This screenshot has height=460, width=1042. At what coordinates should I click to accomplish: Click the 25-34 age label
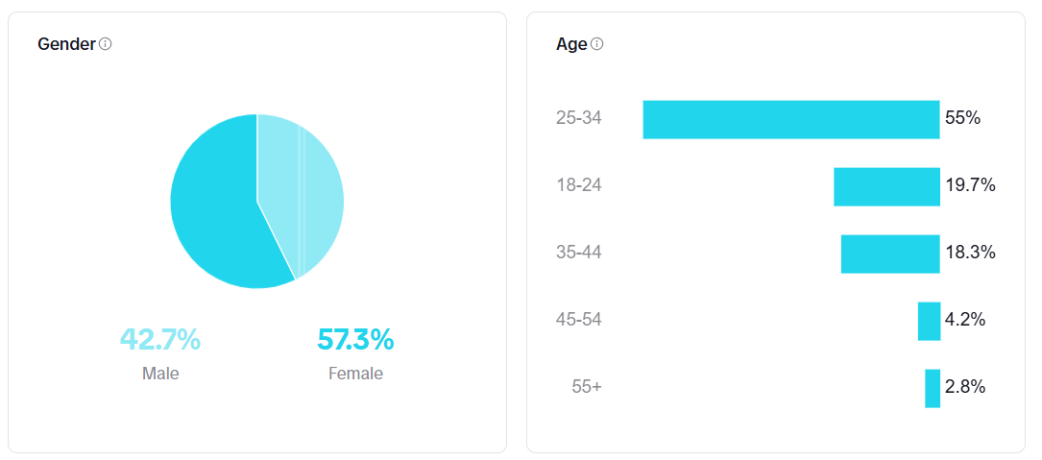(x=578, y=118)
